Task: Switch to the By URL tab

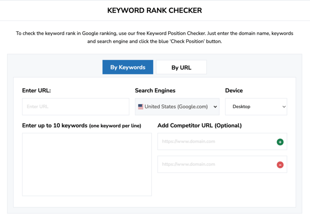Action: 181,67
